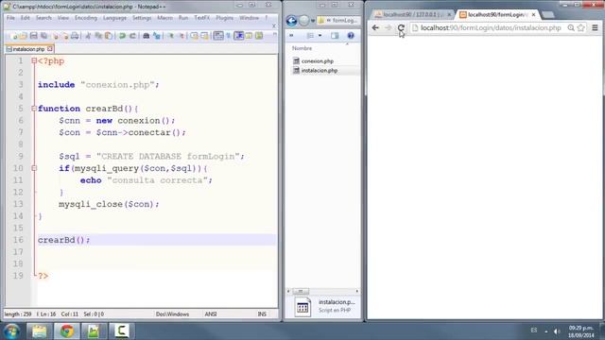Click the Save All toolbar icon
Screen dimensions: 605x340
[43, 36]
